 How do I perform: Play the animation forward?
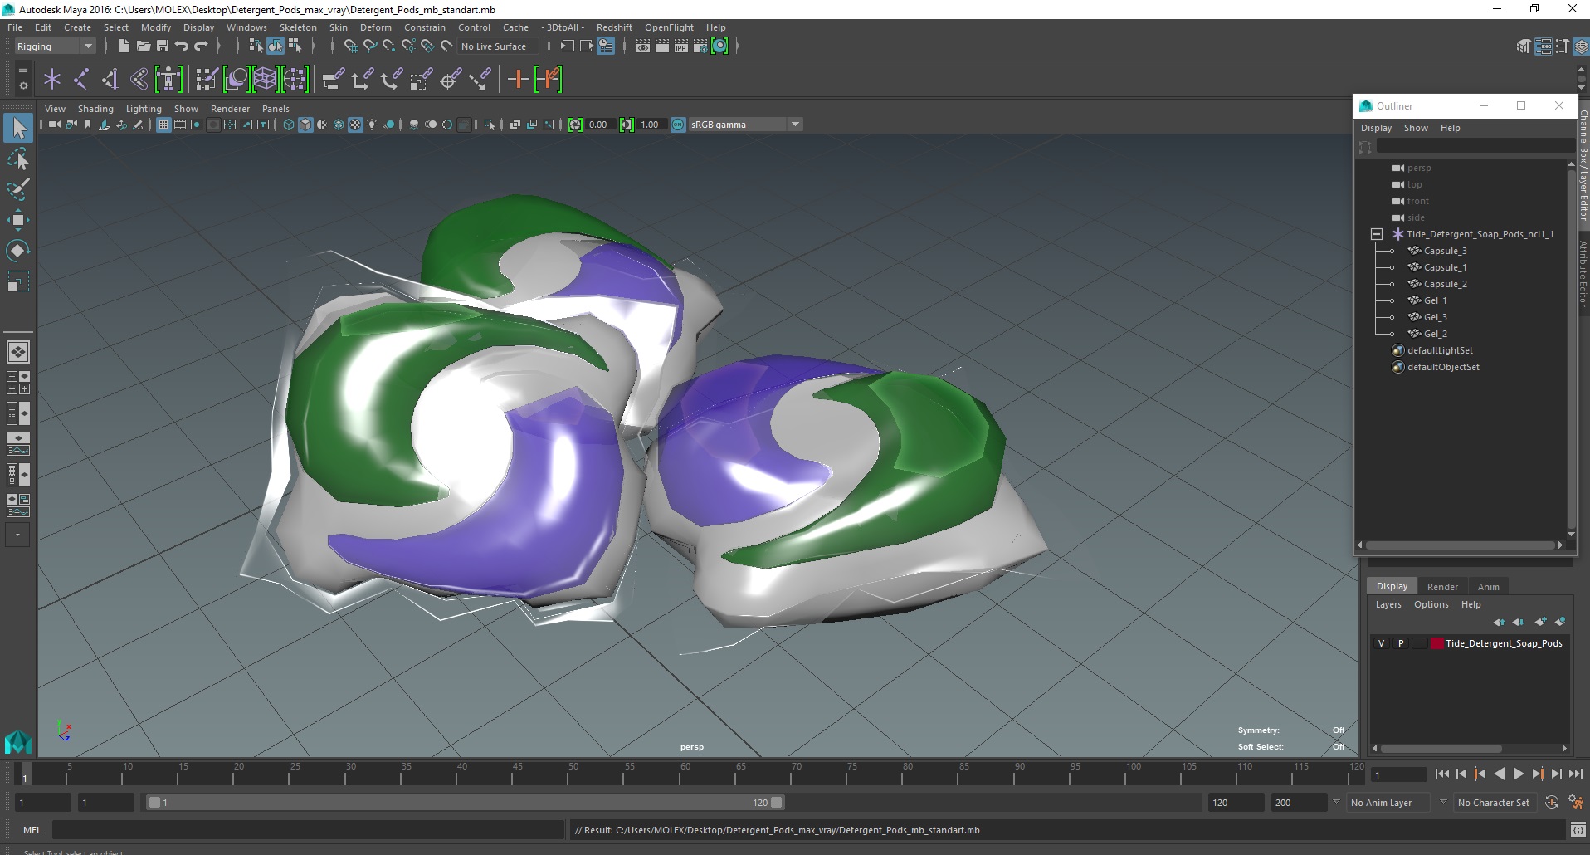[x=1518, y=774]
